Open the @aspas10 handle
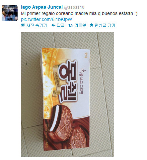Screen dimensions: 147x160 point(74,7)
